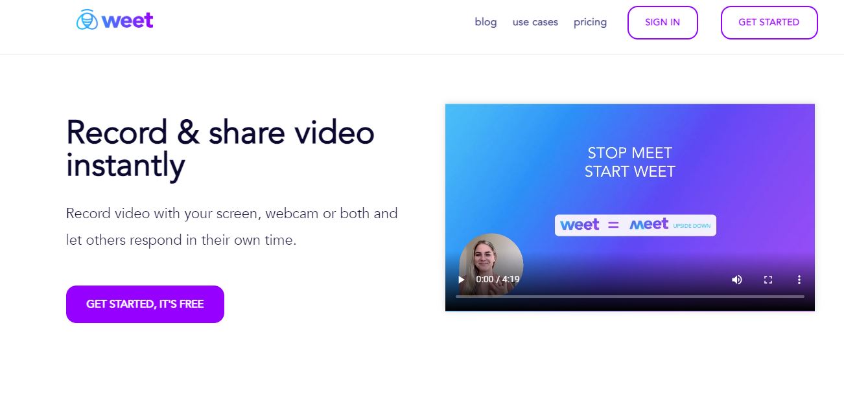Play the intro video
This screenshot has width=844, height=393.
[462, 280]
